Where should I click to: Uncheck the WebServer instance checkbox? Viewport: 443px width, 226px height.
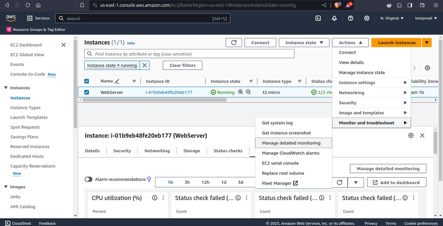click(87, 92)
